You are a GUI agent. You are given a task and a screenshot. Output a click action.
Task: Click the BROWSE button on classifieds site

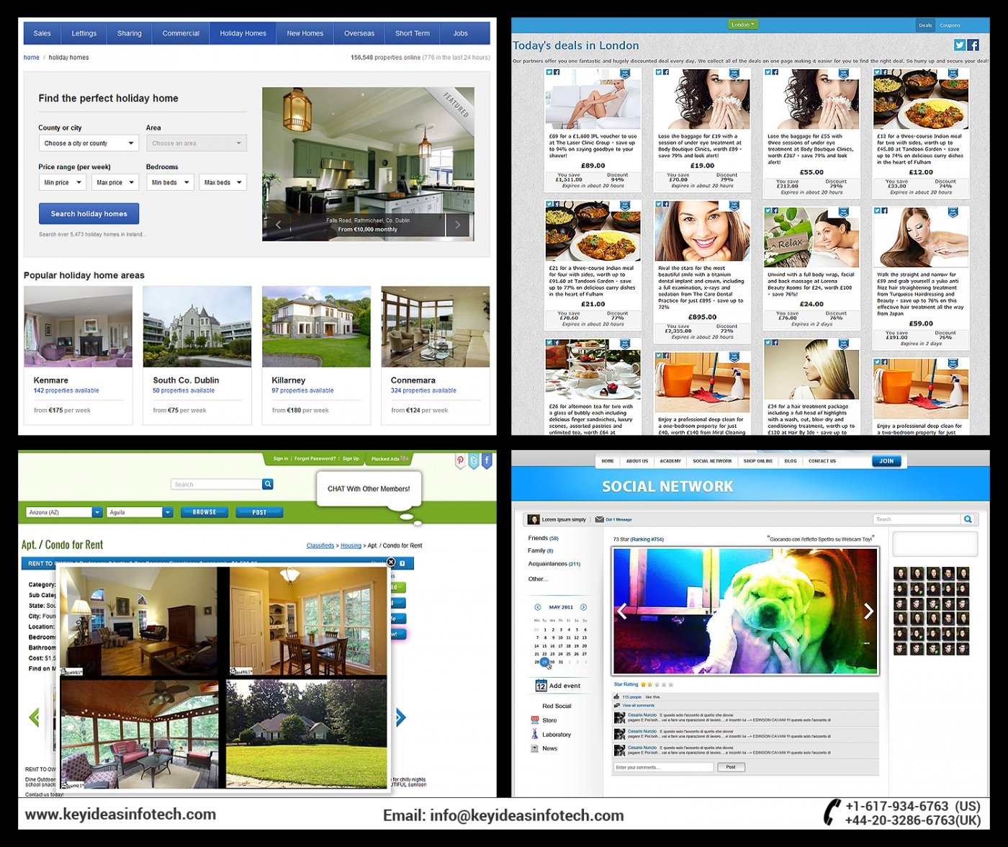[204, 512]
